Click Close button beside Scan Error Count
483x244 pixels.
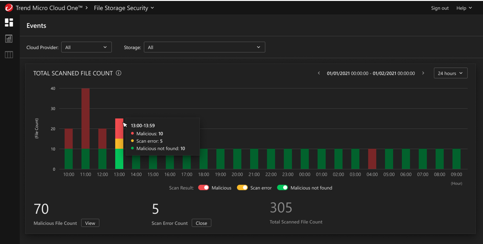[201, 223]
